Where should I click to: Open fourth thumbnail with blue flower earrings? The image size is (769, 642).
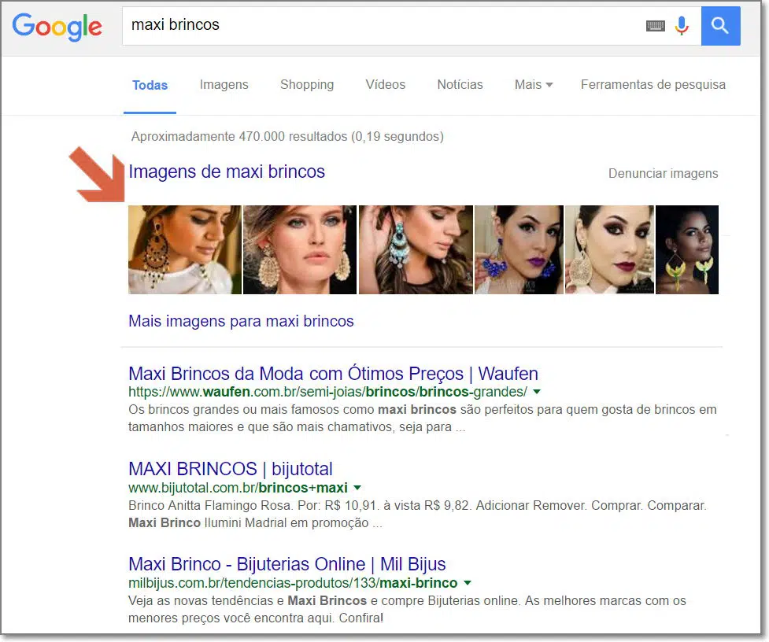(x=519, y=250)
